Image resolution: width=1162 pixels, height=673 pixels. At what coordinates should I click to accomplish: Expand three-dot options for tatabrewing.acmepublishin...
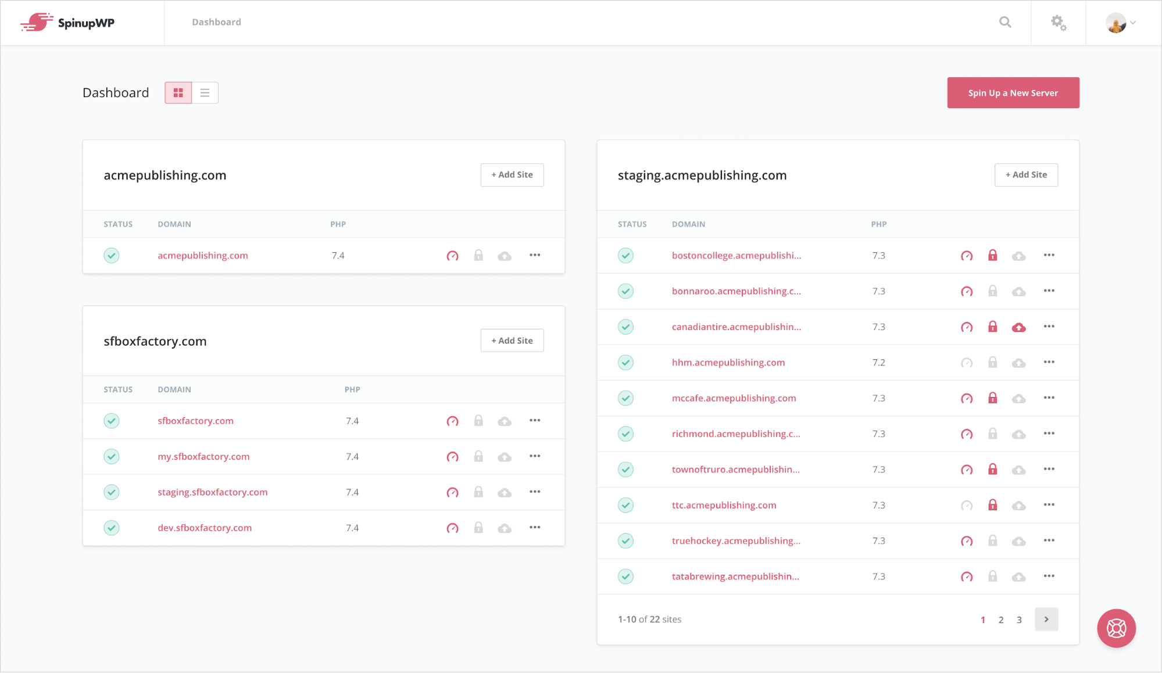click(1048, 575)
